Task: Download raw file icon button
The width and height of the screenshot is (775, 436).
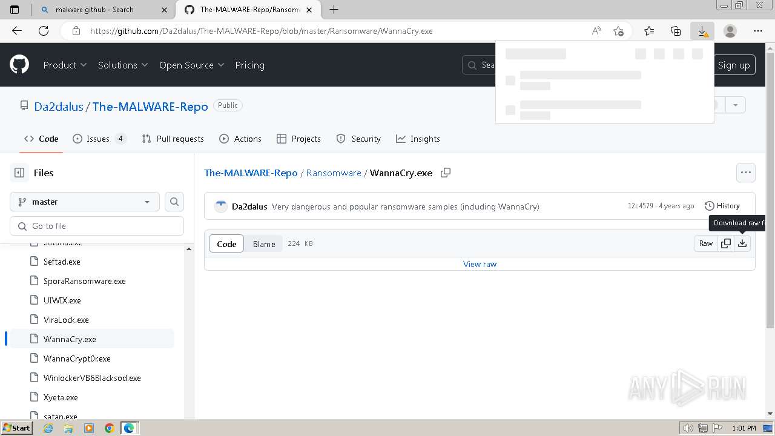Action: [742, 243]
